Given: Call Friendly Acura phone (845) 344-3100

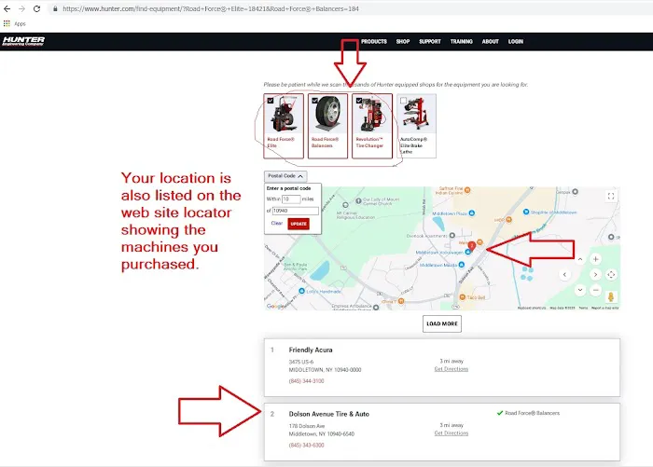Looking at the screenshot, I should click(306, 381).
